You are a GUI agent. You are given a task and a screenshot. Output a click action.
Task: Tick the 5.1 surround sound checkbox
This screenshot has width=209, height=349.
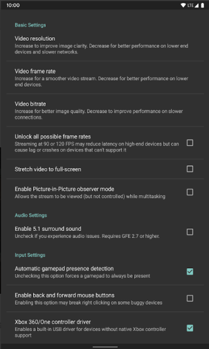(x=190, y=232)
